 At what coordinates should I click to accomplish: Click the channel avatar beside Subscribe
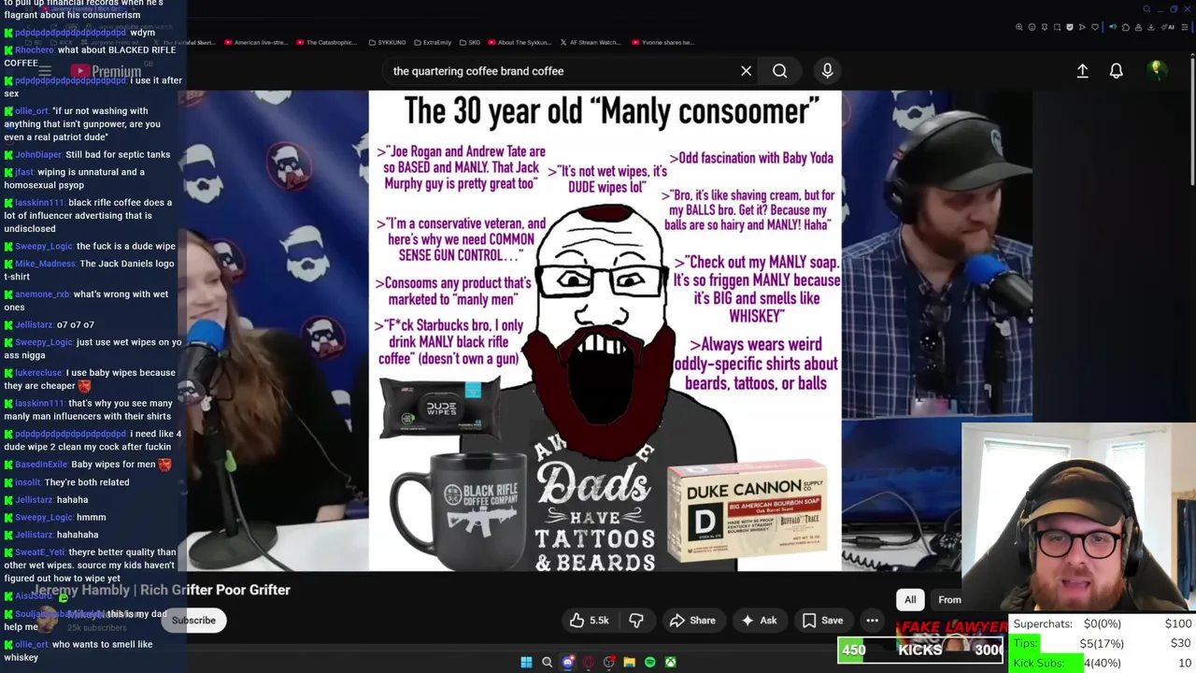tap(47, 620)
